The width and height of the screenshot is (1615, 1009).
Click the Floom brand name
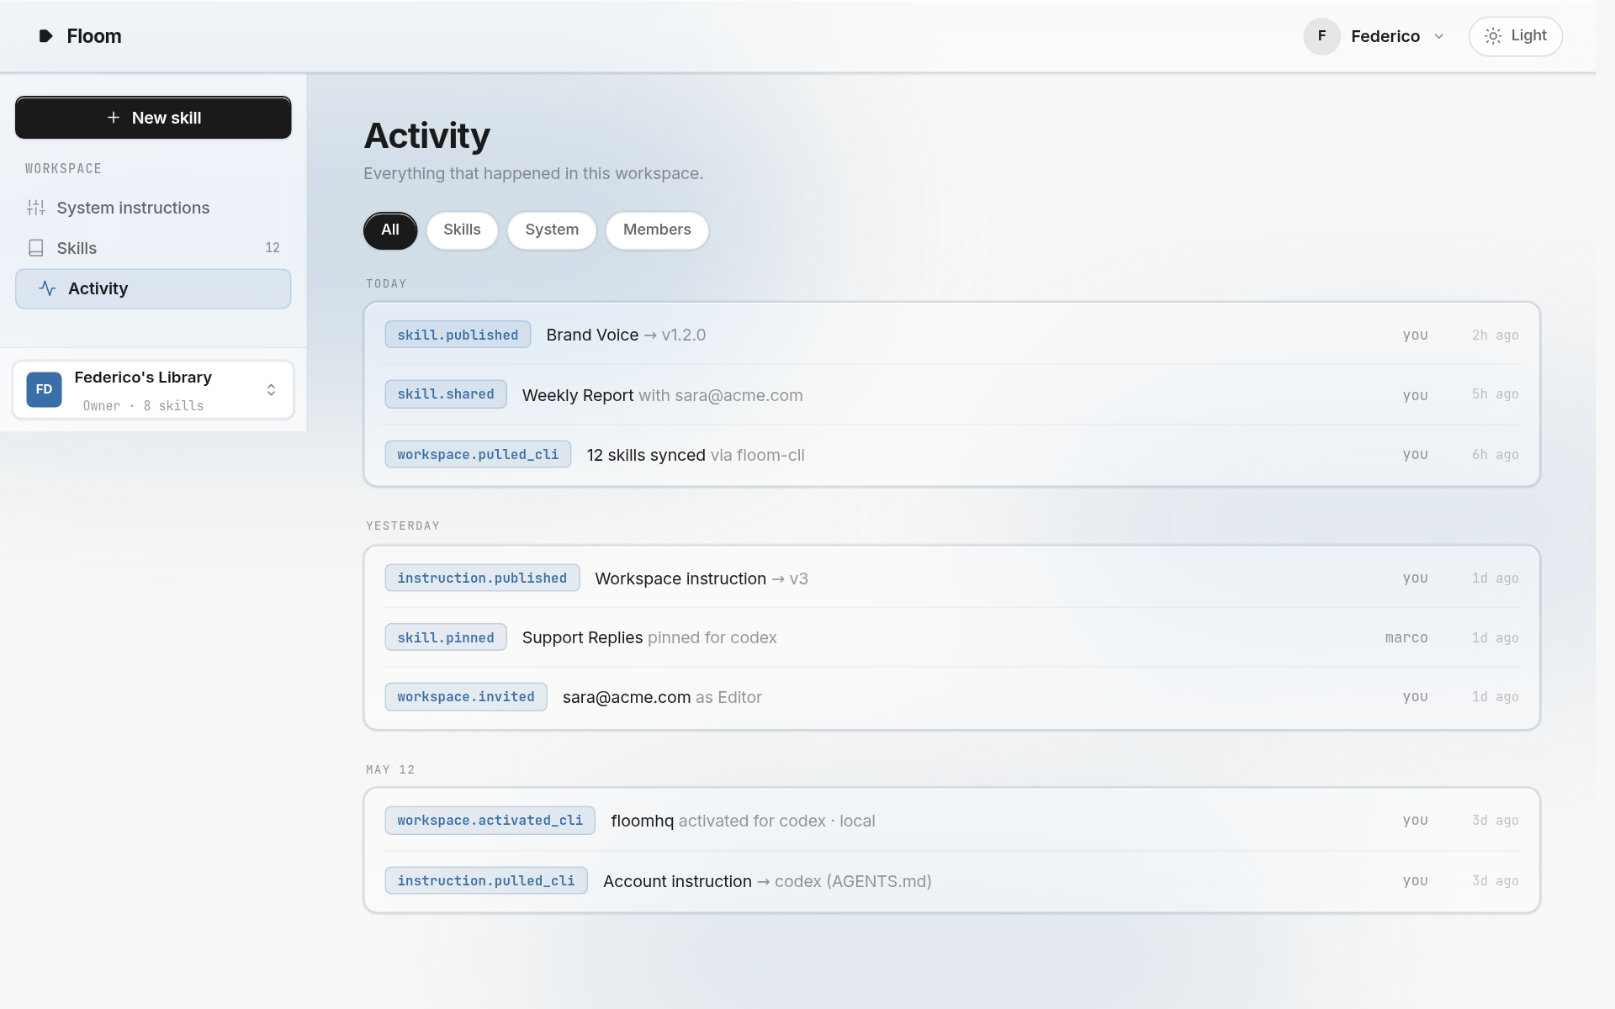[94, 36]
